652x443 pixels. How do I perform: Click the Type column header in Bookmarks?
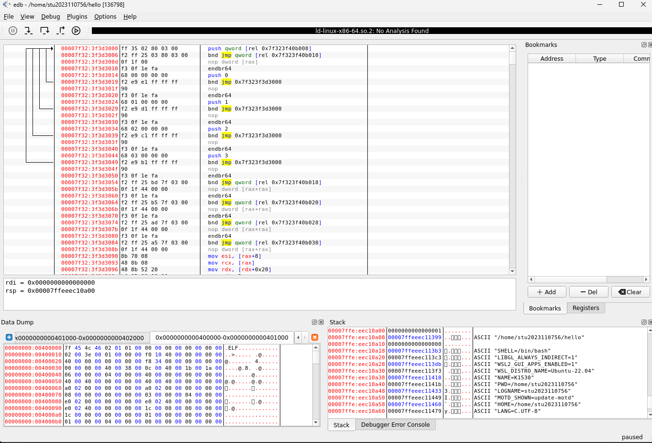click(600, 58)
